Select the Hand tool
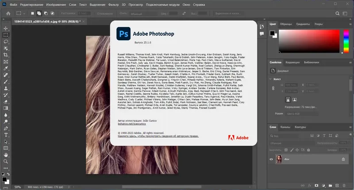354x190 pixels. coord(6,155)
